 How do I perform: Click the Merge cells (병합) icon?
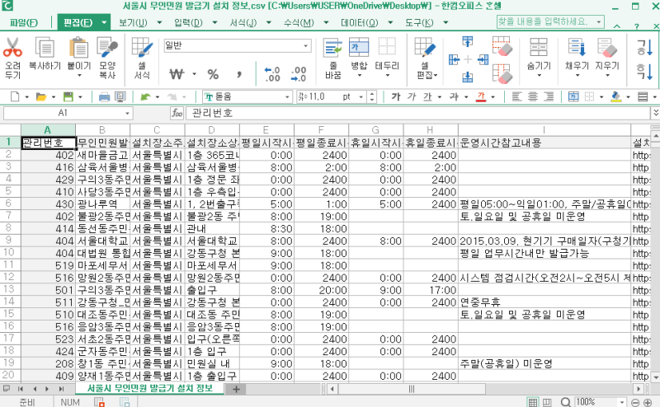coord(359,48)
